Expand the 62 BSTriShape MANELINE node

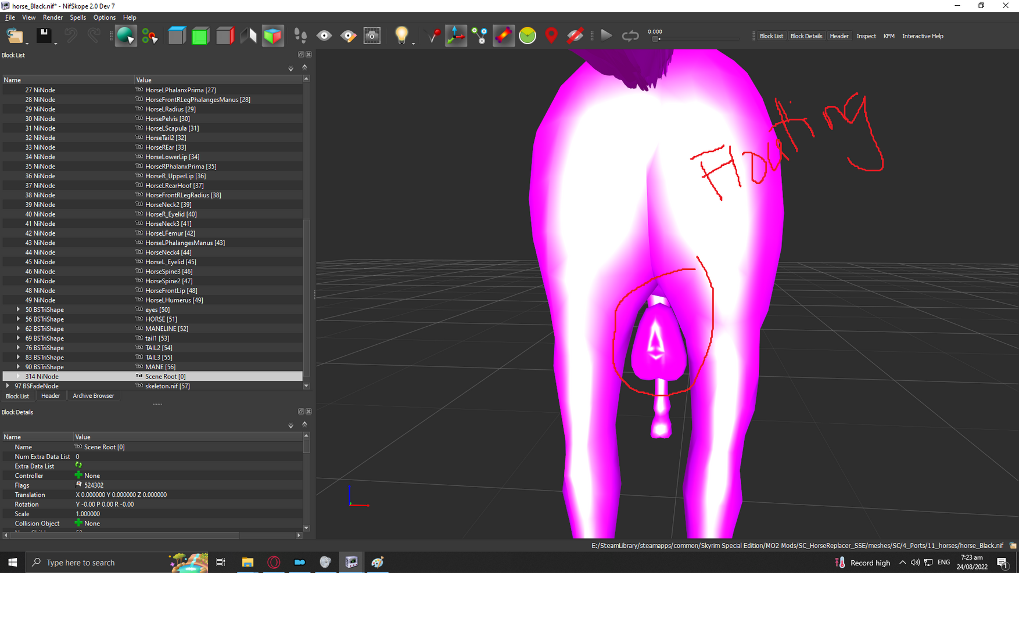(18, 329)
